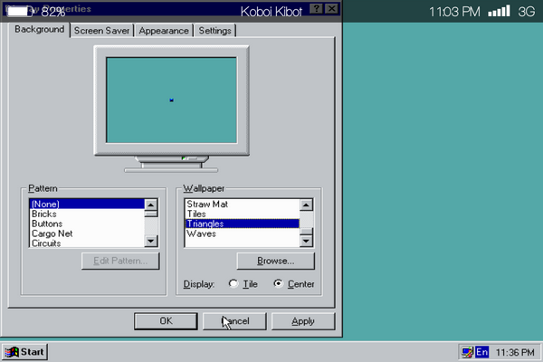Viewport: 543px width, 362px height.
Task: Pick the Cargo Net pattern
Action: (87, 233)
